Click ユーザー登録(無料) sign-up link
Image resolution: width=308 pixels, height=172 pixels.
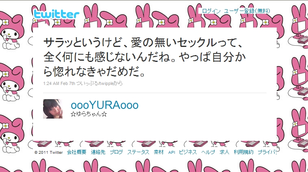247,11
